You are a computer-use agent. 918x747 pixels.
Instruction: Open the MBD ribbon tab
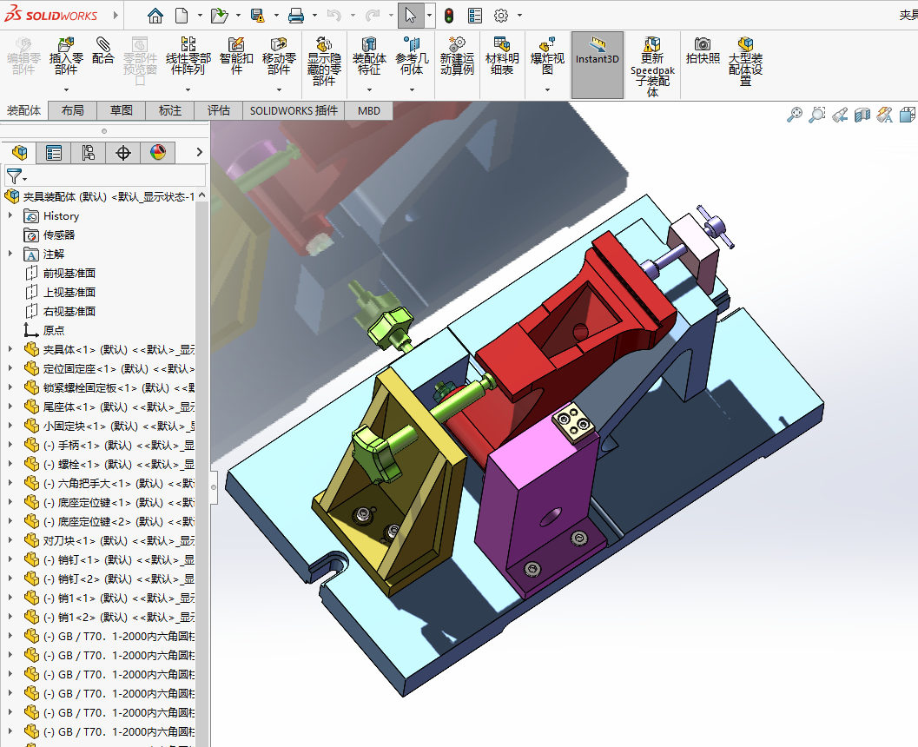coord(369,110)
